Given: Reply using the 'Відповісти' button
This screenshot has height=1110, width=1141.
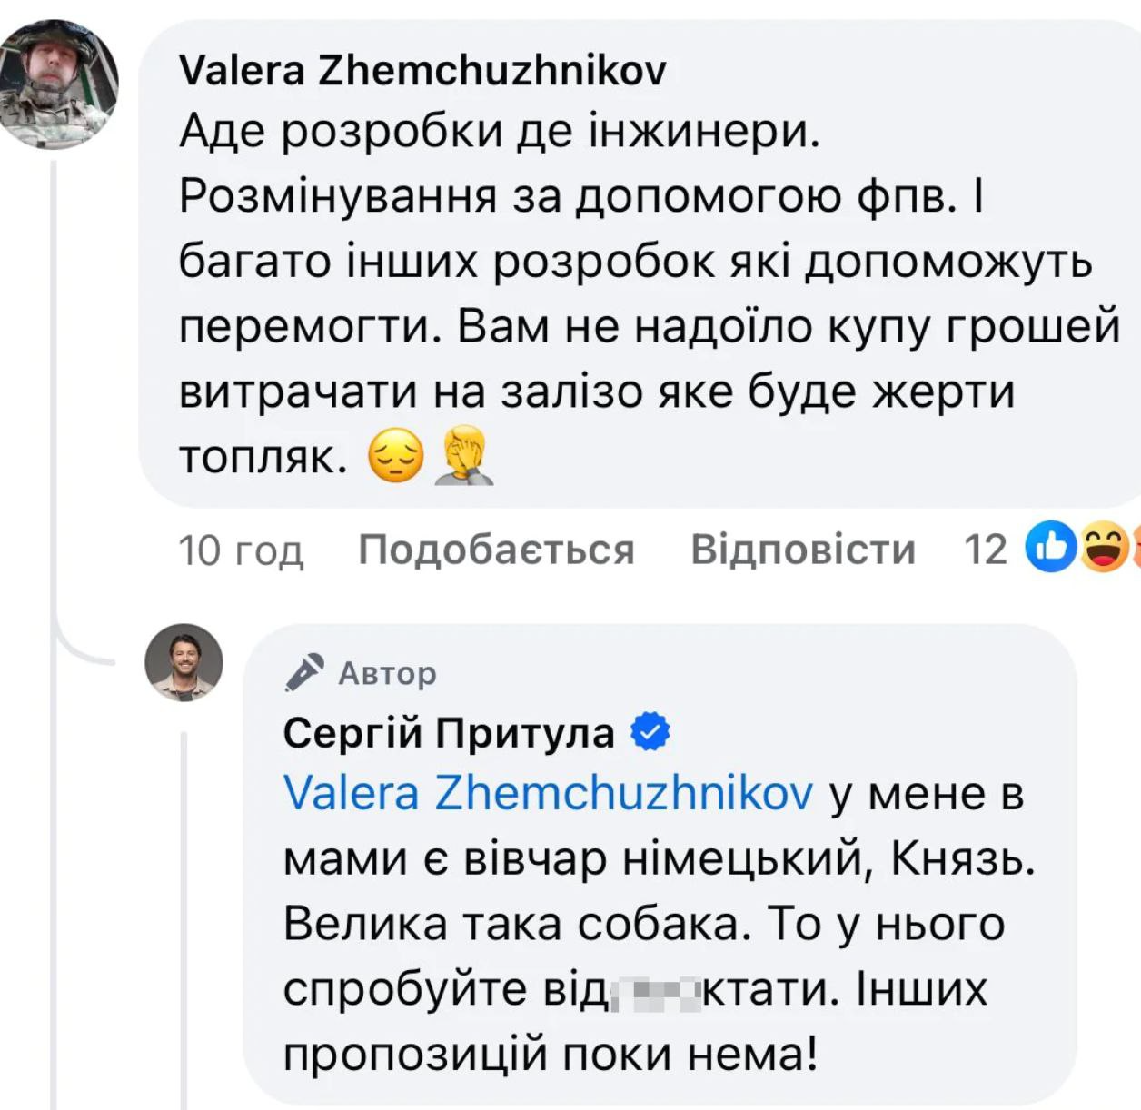Looking at the screenshot, I should tap(803, 550).
